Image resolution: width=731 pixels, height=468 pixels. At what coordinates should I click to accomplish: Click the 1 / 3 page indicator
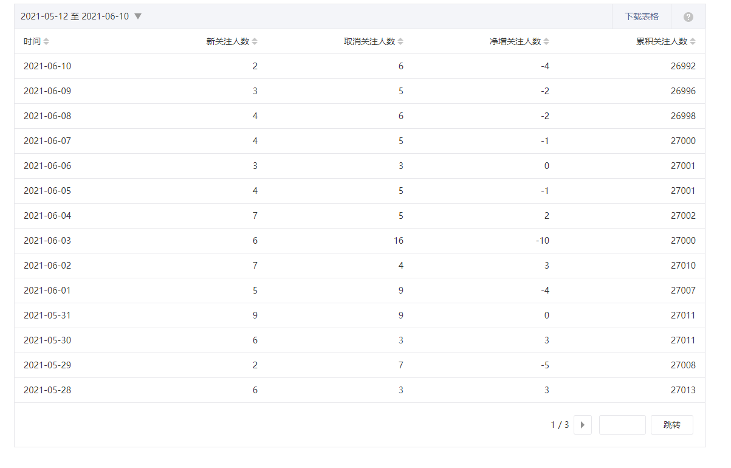click(560, 425)
